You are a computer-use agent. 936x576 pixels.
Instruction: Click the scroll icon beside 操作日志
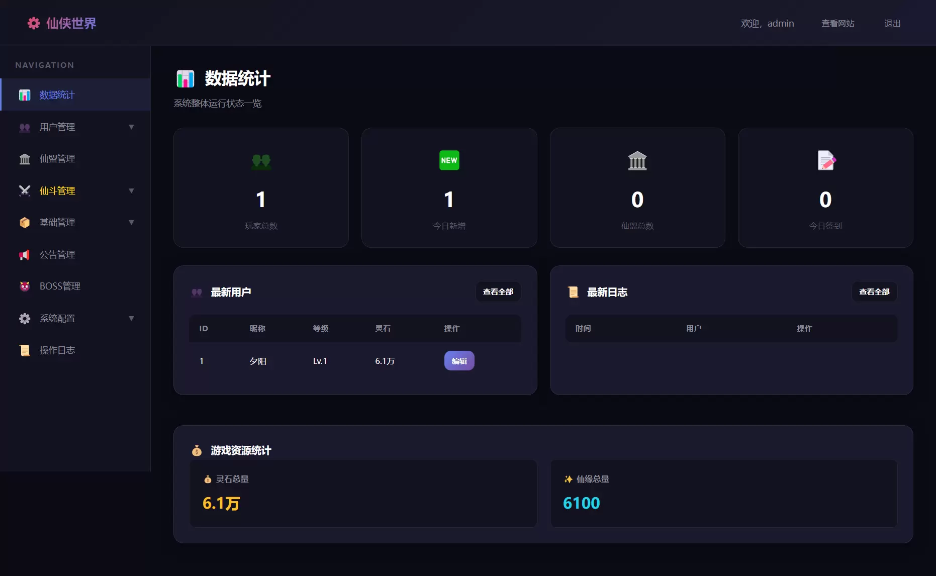pos(25,350)
